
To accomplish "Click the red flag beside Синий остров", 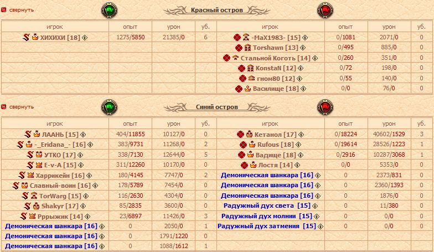I will (x=325, y=107).
